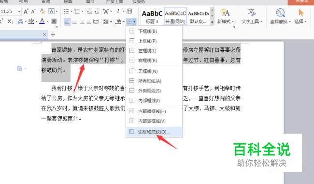
Task: Choose 左框线(L) left border
Action: [x=154, y=50]
